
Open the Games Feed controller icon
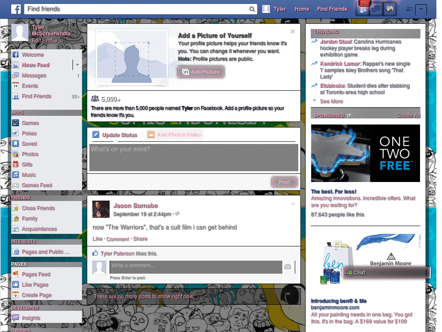click(16, 185)
